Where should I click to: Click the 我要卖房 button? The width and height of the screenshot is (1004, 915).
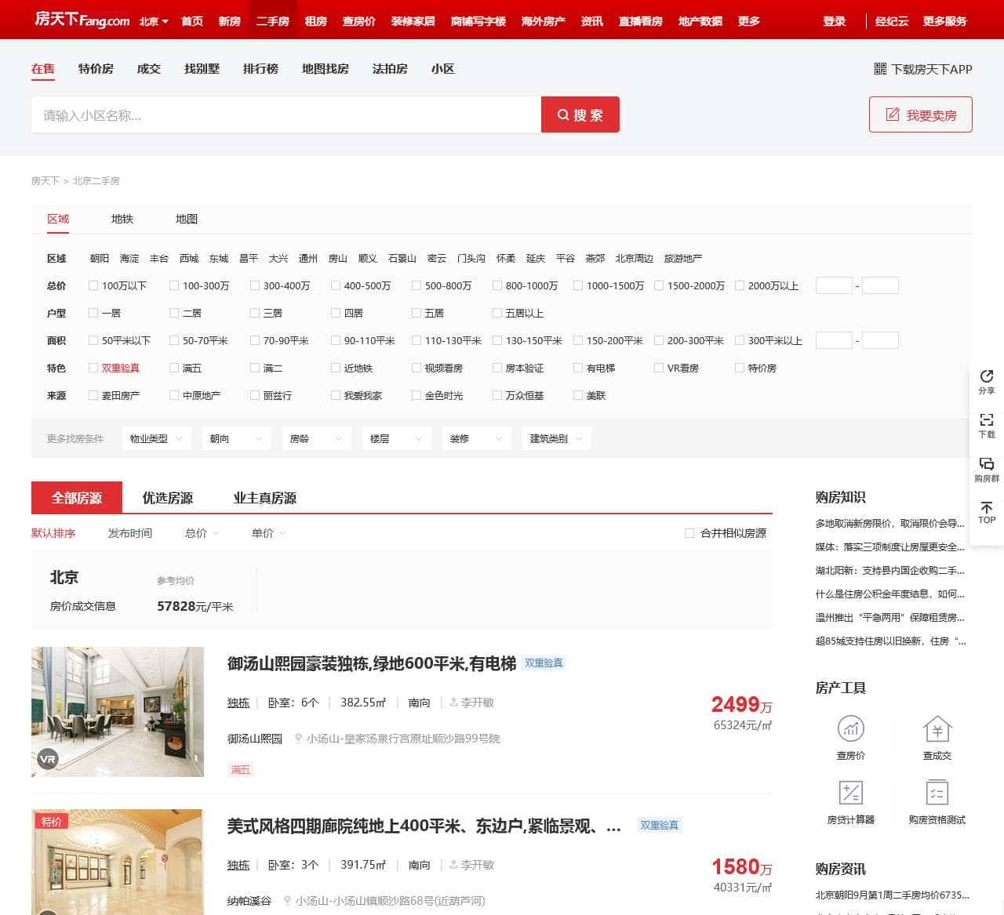pyautogui.click(x=920, y=114)
